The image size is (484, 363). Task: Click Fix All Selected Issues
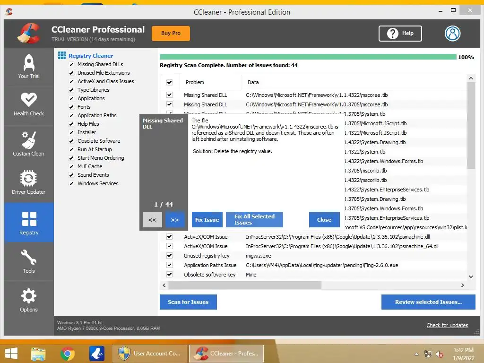(254, 220)
